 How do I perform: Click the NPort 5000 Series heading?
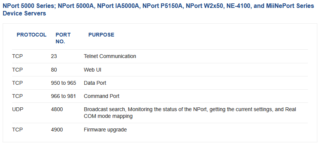click(158, 9)
